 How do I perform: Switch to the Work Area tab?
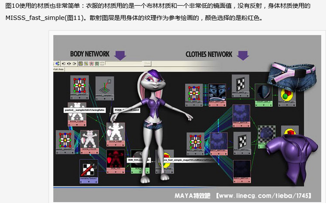point(58,69)
